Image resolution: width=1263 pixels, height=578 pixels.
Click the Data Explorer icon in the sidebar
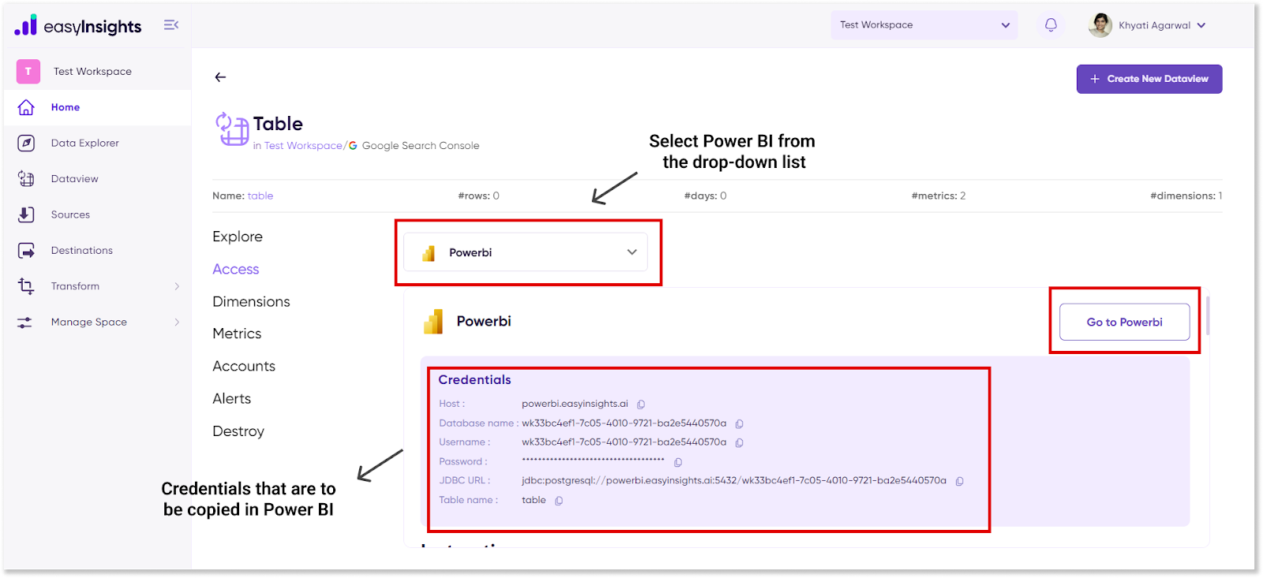(26, 143)
